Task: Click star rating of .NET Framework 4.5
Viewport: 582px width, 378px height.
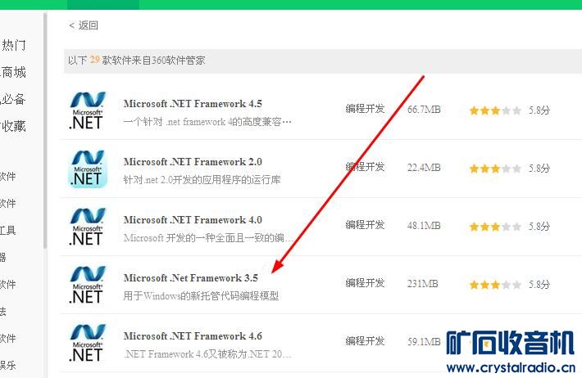Action: pos(495,110)
